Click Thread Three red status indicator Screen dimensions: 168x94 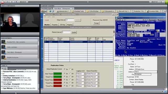tap(58, 80)
